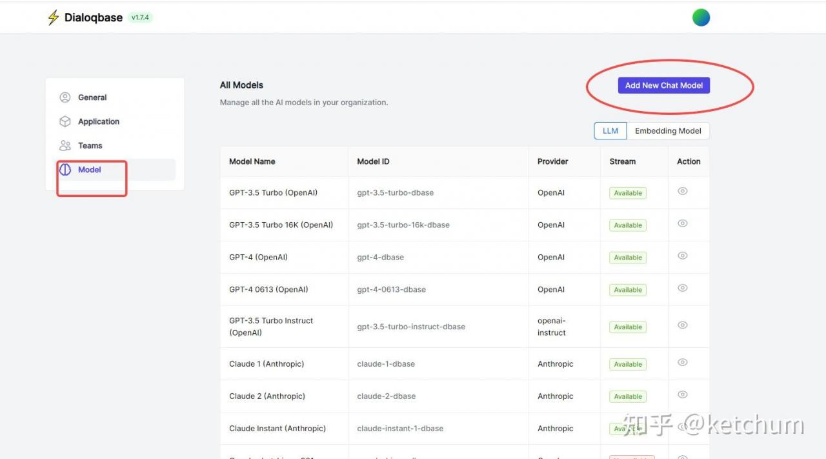Click the v1.7.4 version badge

[140, 17]
